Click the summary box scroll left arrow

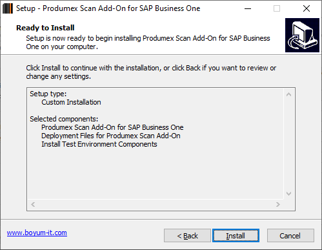[x=33, y=204]
